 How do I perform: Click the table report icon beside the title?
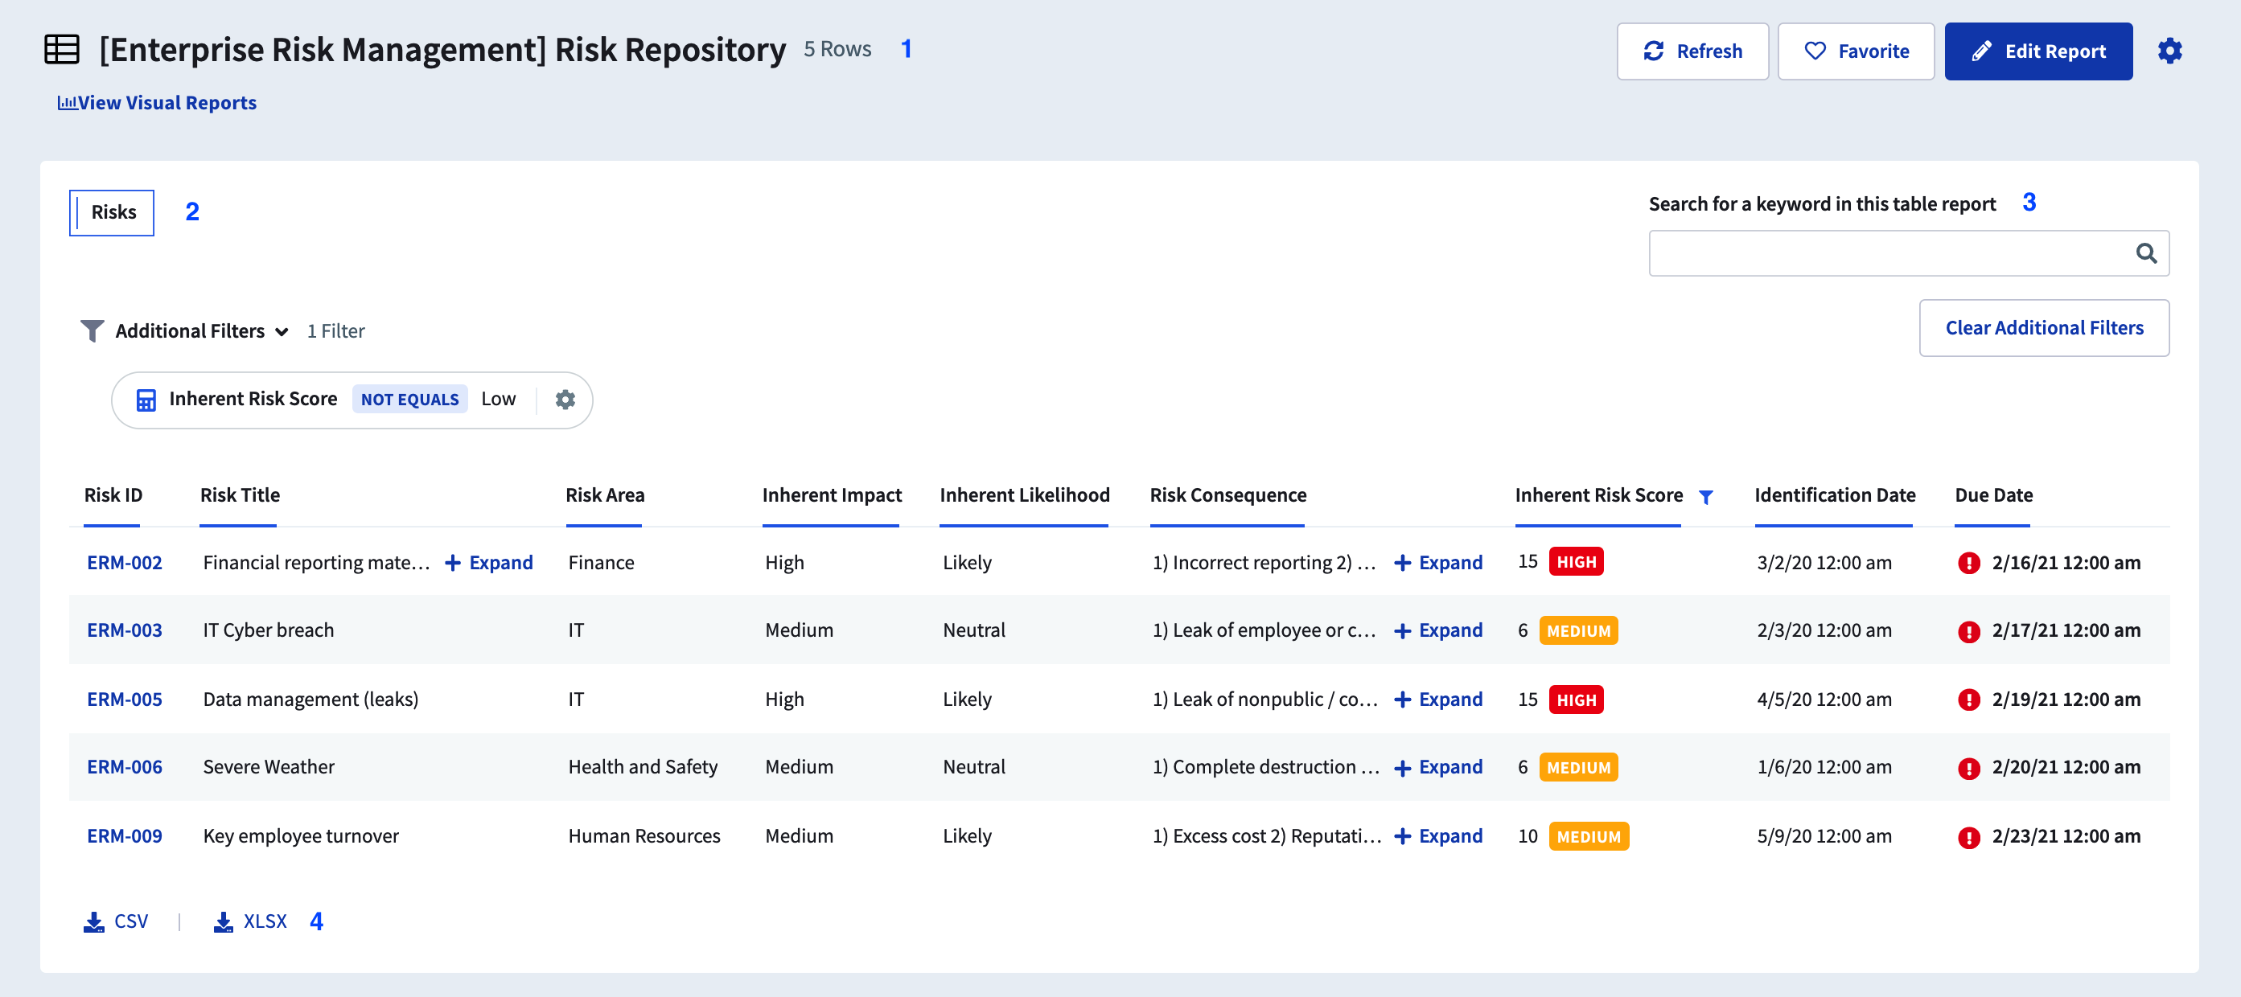pyautogui.click(x=62, y=50)
